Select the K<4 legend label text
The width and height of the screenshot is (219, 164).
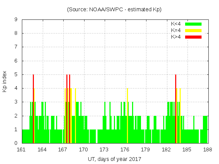176,24
